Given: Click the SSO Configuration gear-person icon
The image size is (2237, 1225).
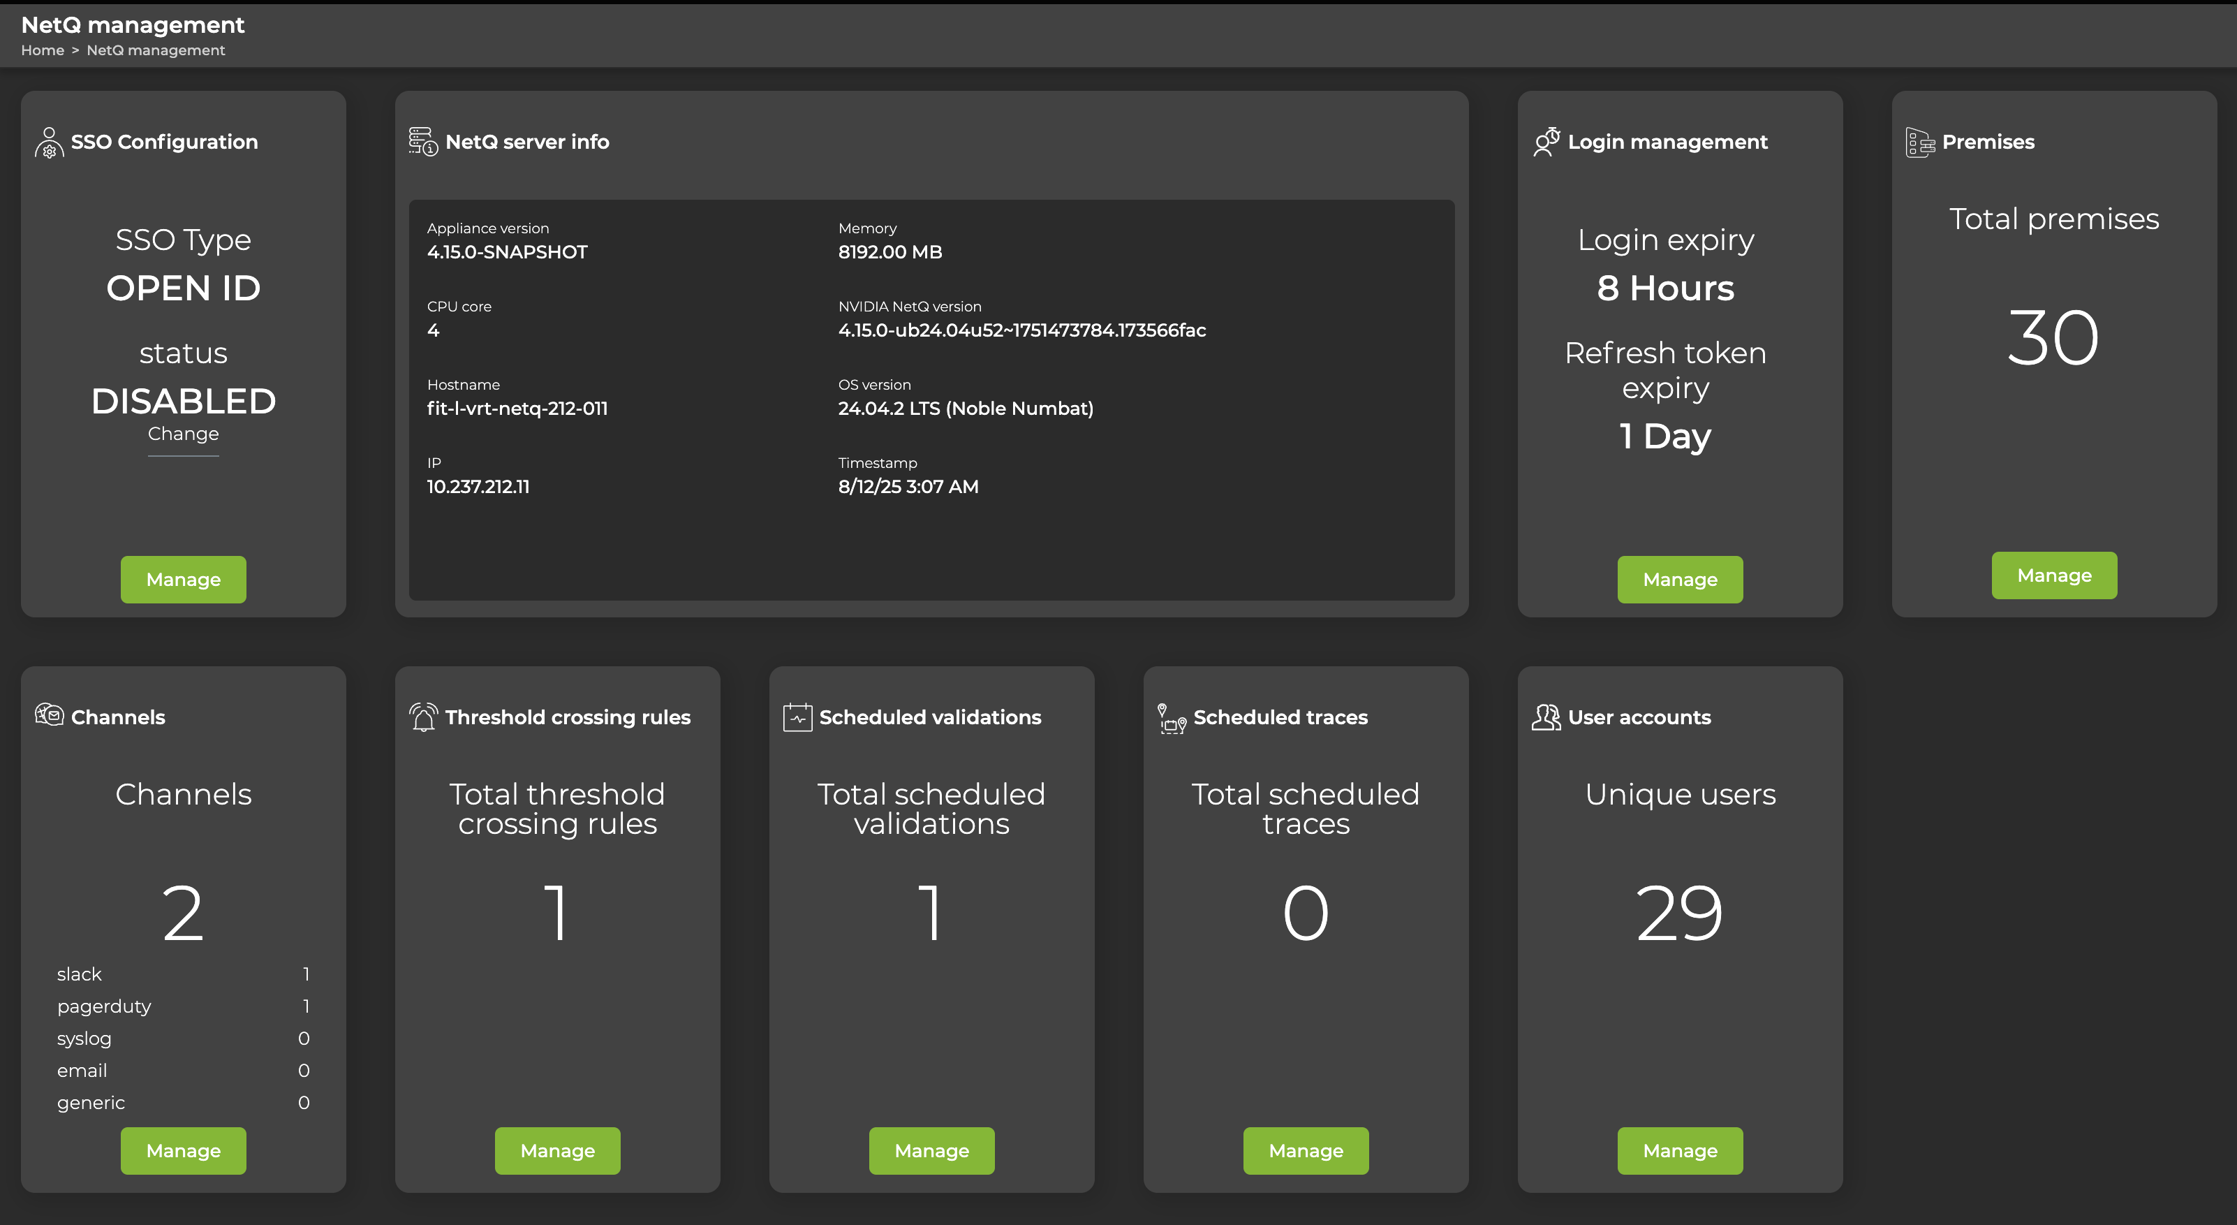Looking at the screenshot, I should (x=50, y=143).
